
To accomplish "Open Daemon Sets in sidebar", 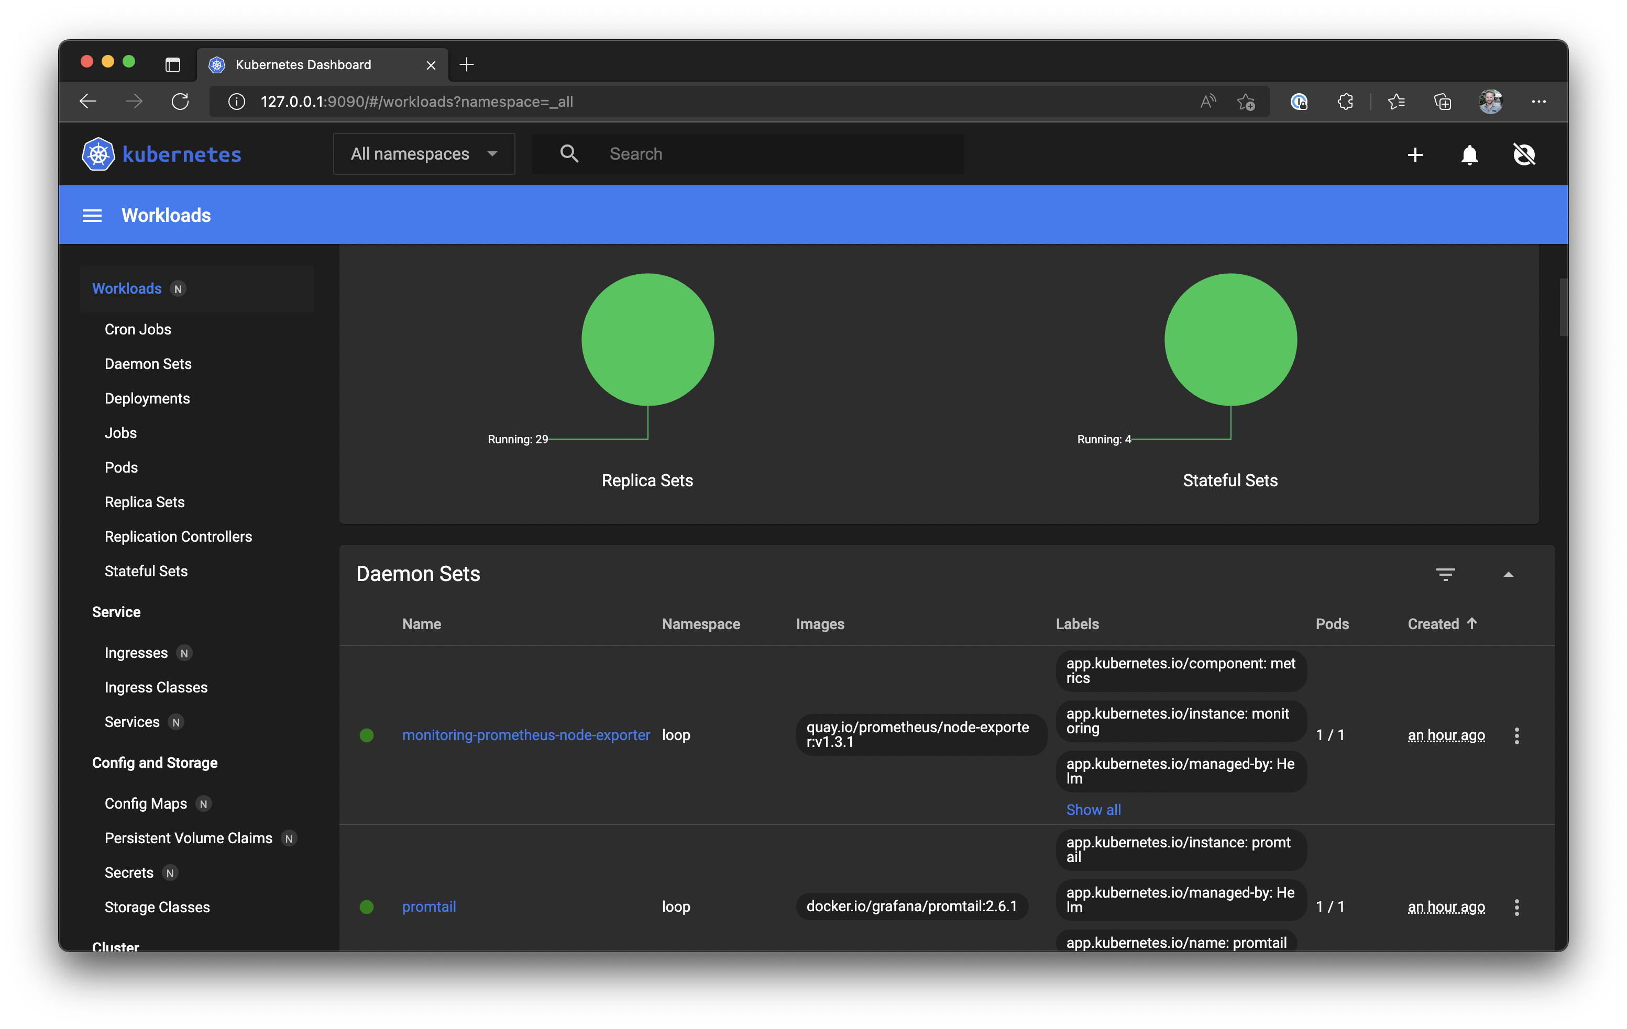I will 148,364.
